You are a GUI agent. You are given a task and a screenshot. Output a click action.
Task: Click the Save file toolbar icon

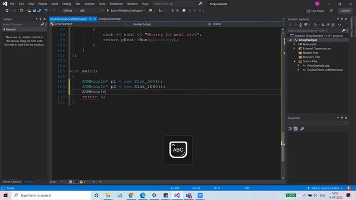34,11
